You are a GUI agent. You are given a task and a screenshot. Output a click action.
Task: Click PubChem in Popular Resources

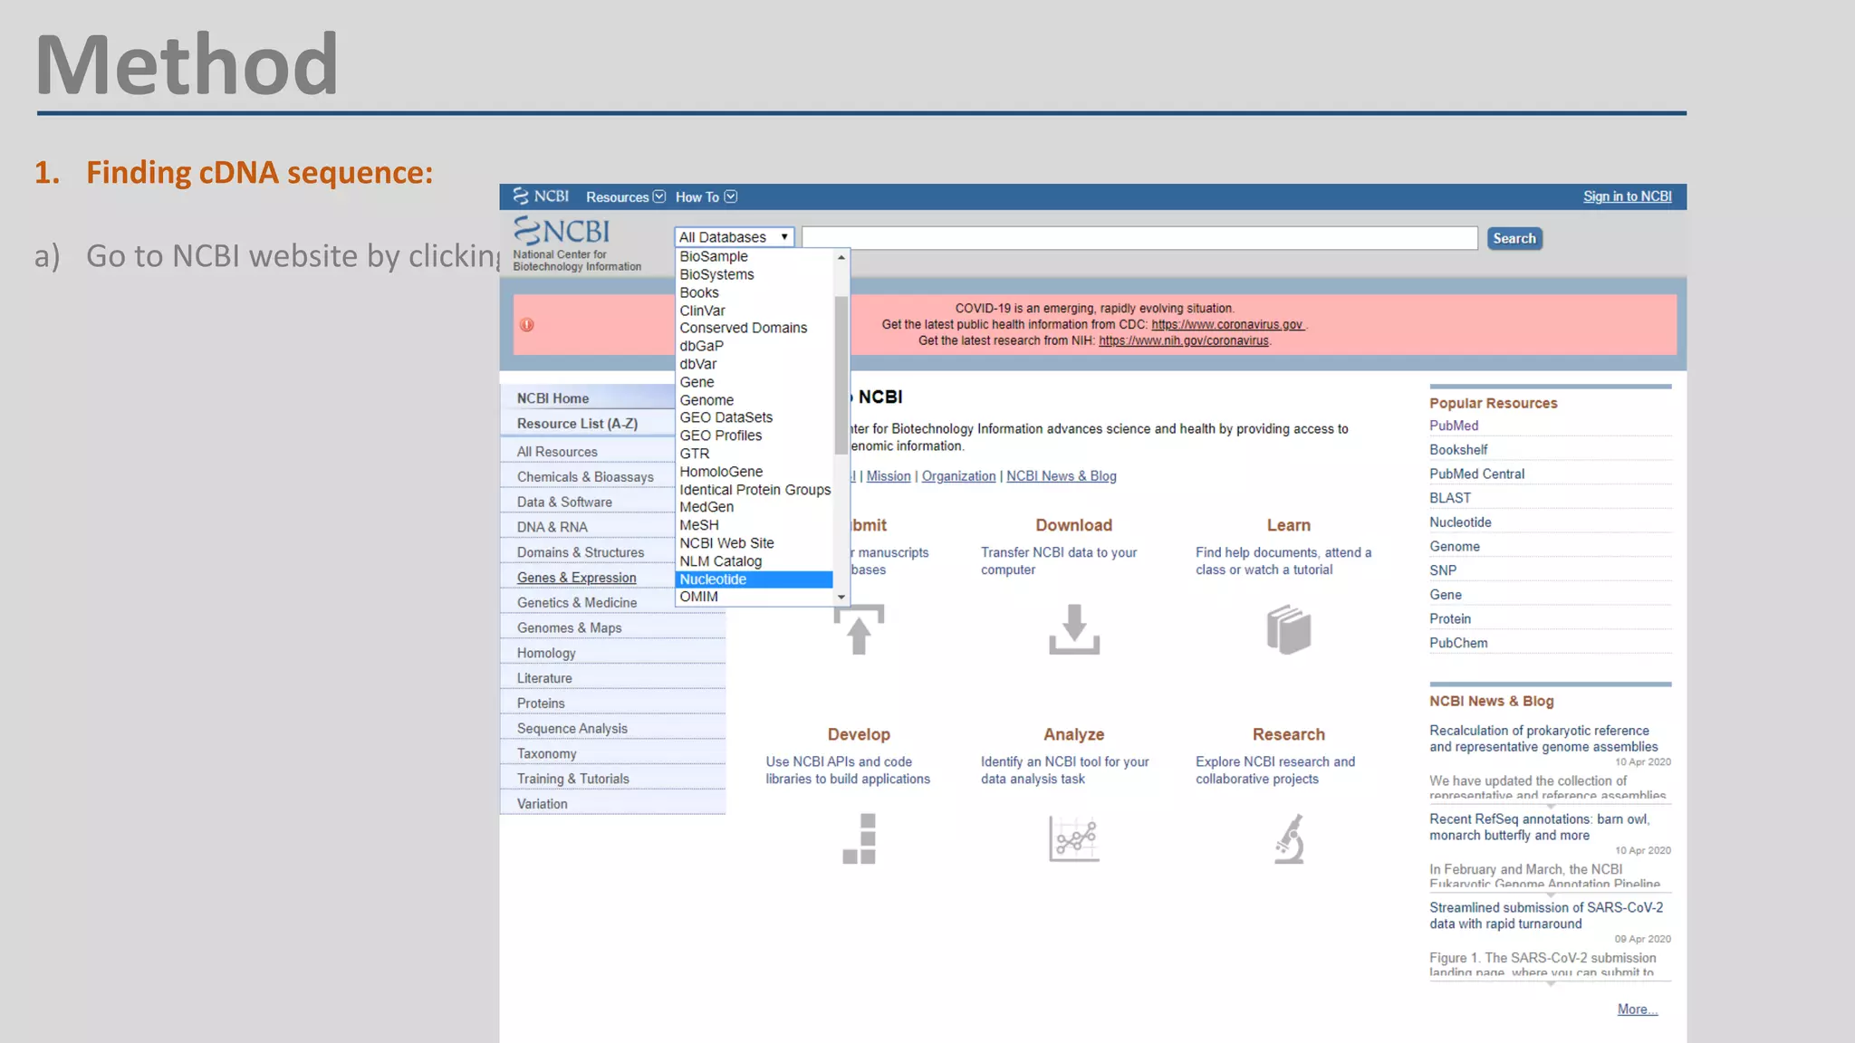[1458, 643]
